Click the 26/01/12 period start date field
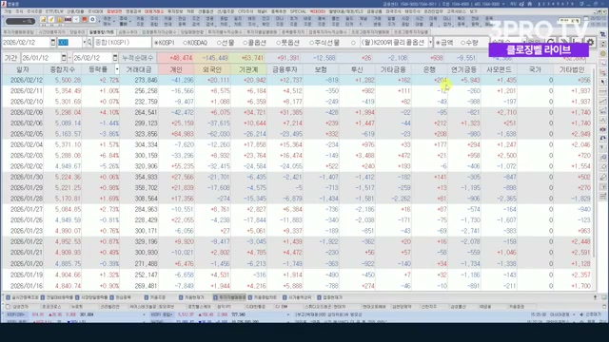The width and height of the screenshot is (609, 342). pyautogui.click(x=41, y=58)
